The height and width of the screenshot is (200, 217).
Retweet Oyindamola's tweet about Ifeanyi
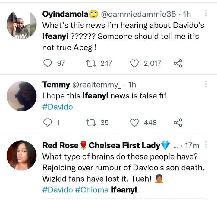tap(90, 63)
